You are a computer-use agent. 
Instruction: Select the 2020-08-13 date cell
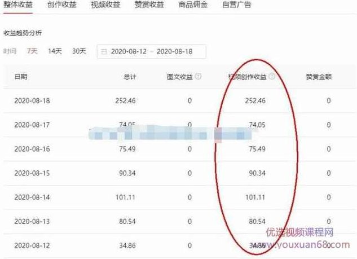coord(32,221)
